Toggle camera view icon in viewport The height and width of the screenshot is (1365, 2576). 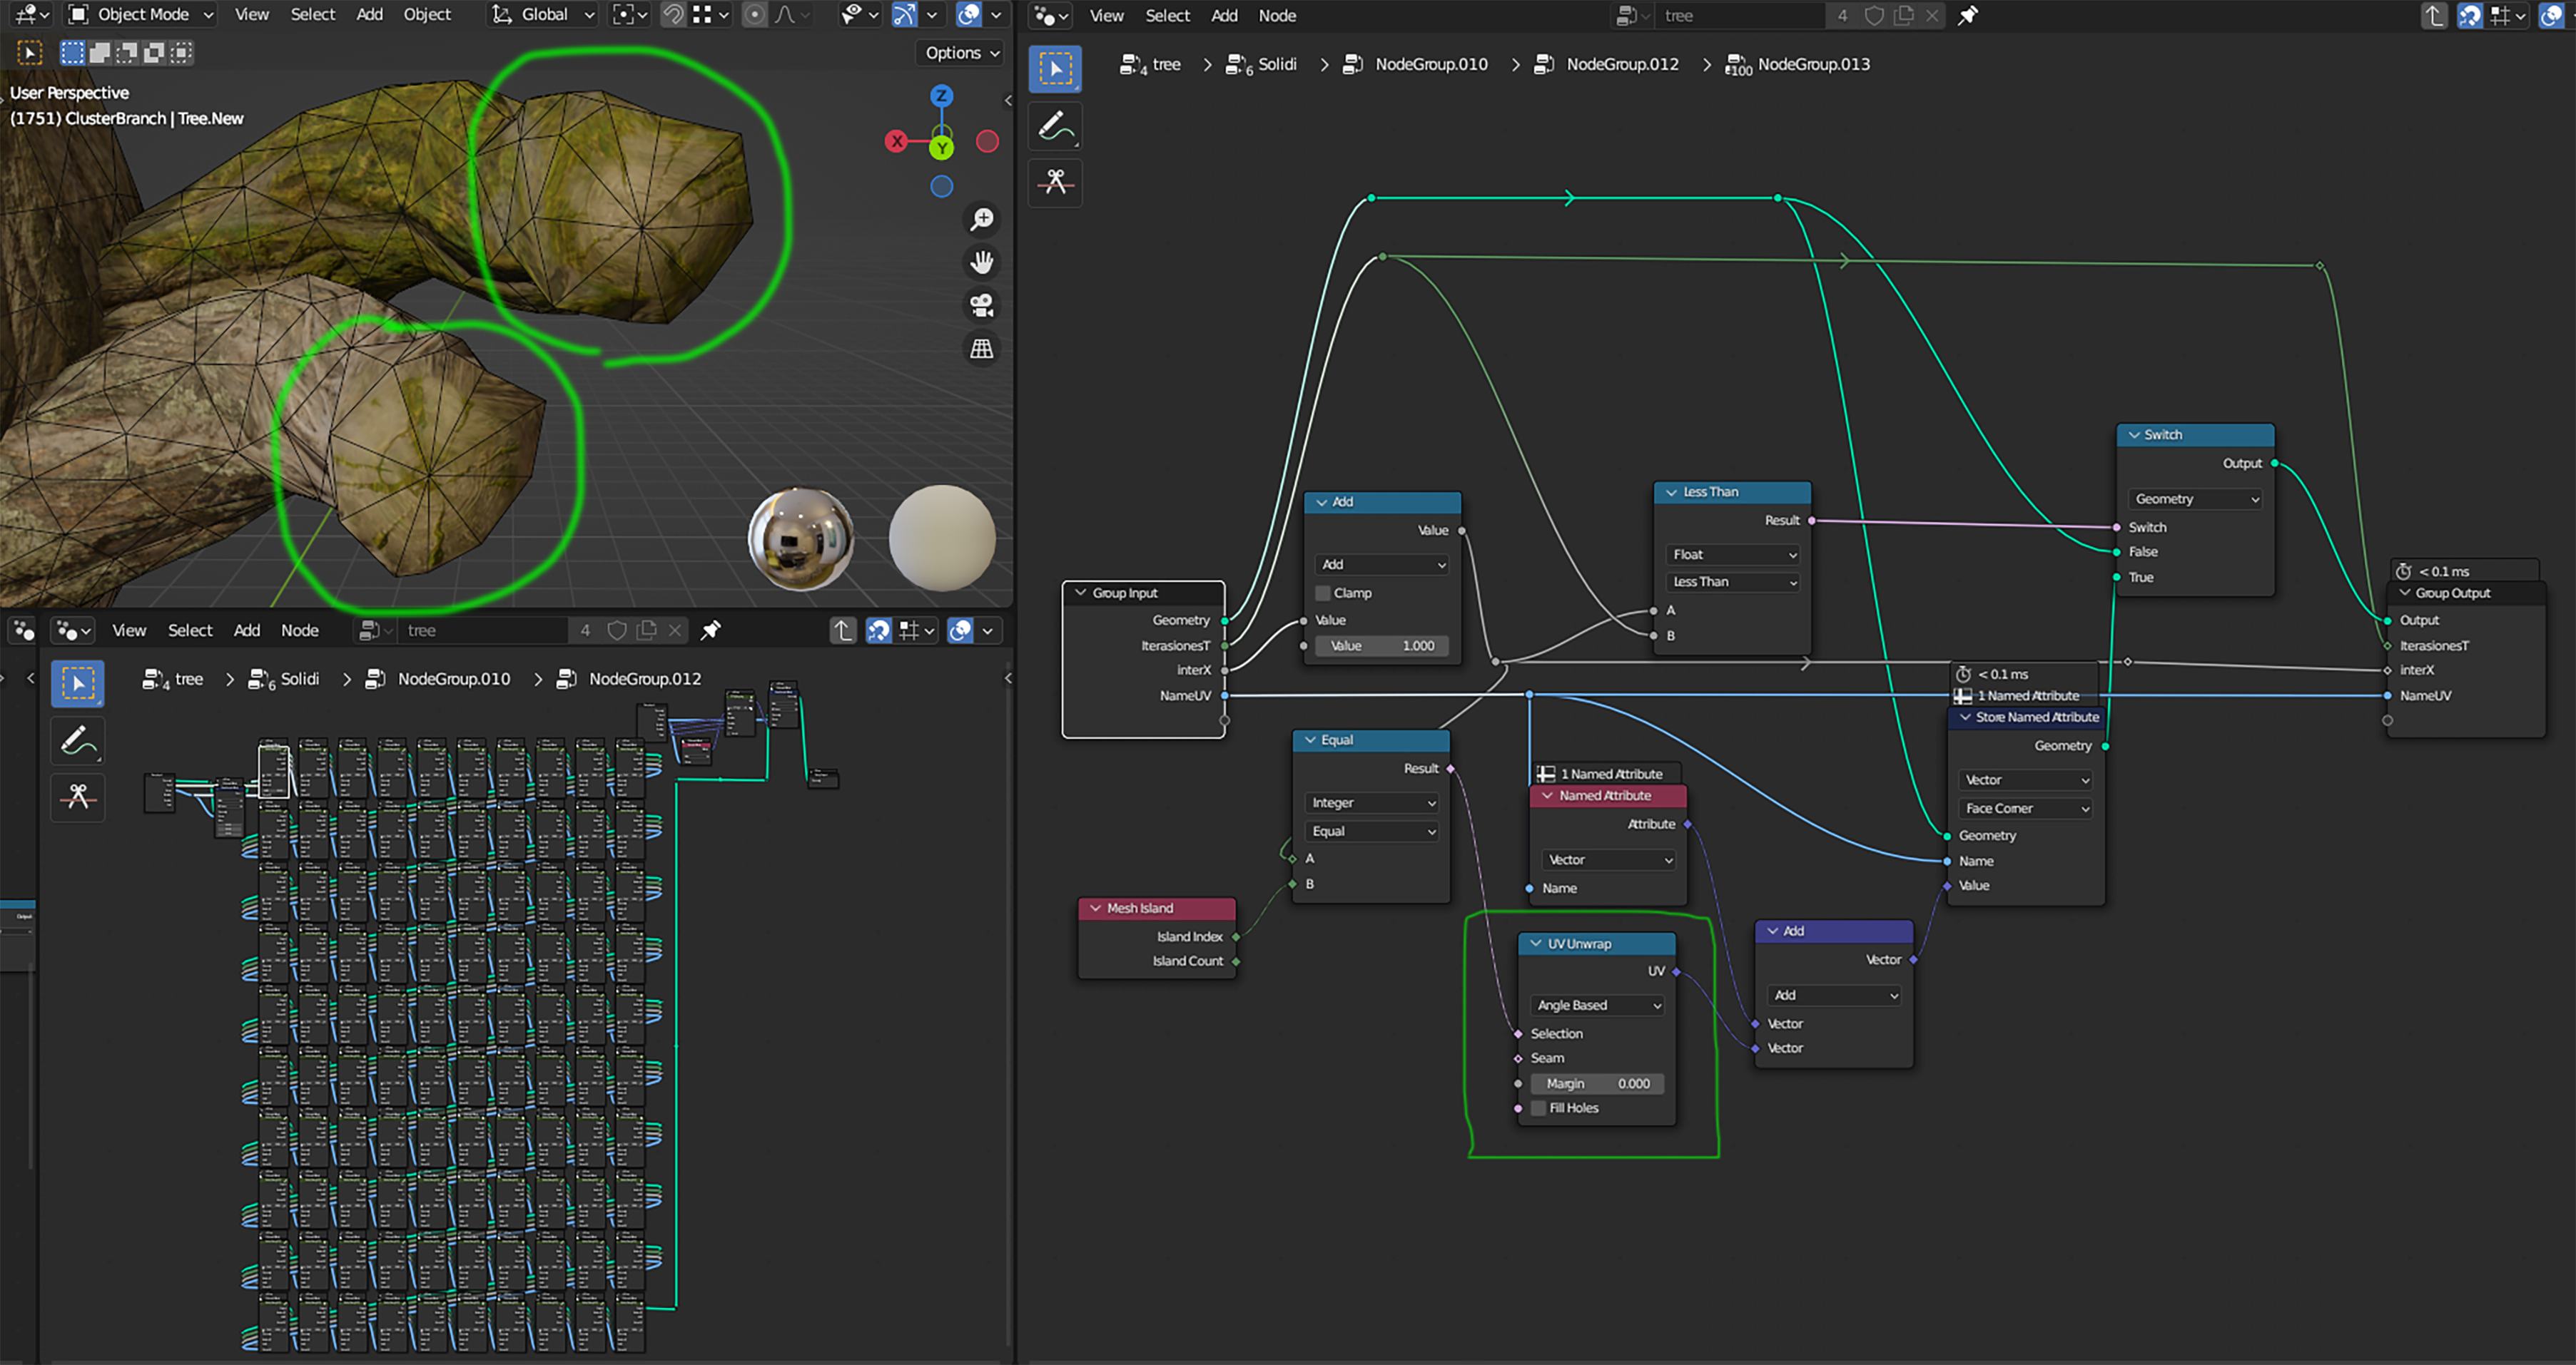982,305
